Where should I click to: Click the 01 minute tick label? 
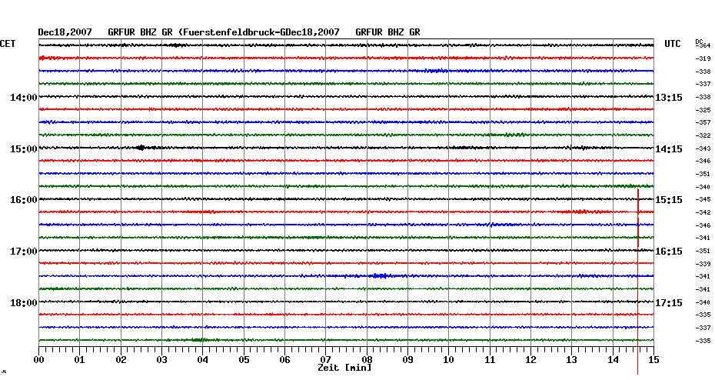coord(80,360)
